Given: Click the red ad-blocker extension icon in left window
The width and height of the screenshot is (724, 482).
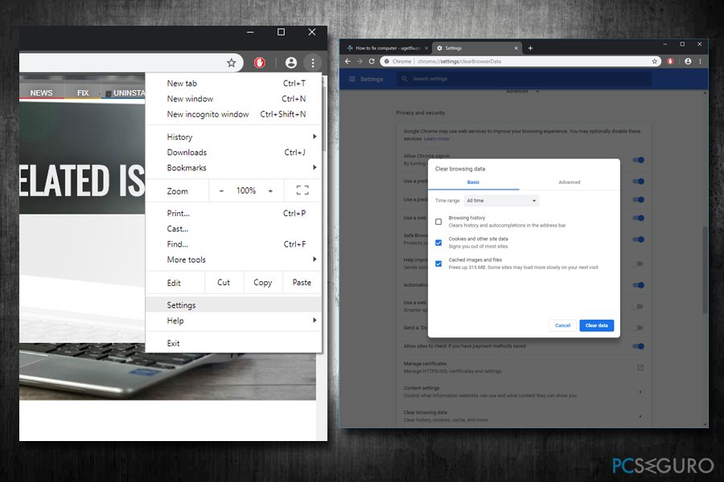Looking at the screenshot, I should pos(260,63).
